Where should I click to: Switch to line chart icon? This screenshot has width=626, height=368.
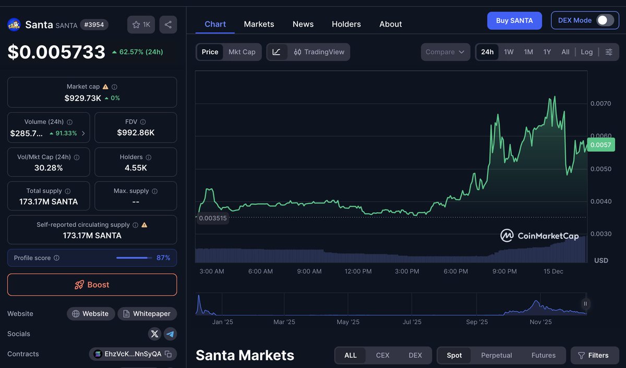click(x=277, y=52)
